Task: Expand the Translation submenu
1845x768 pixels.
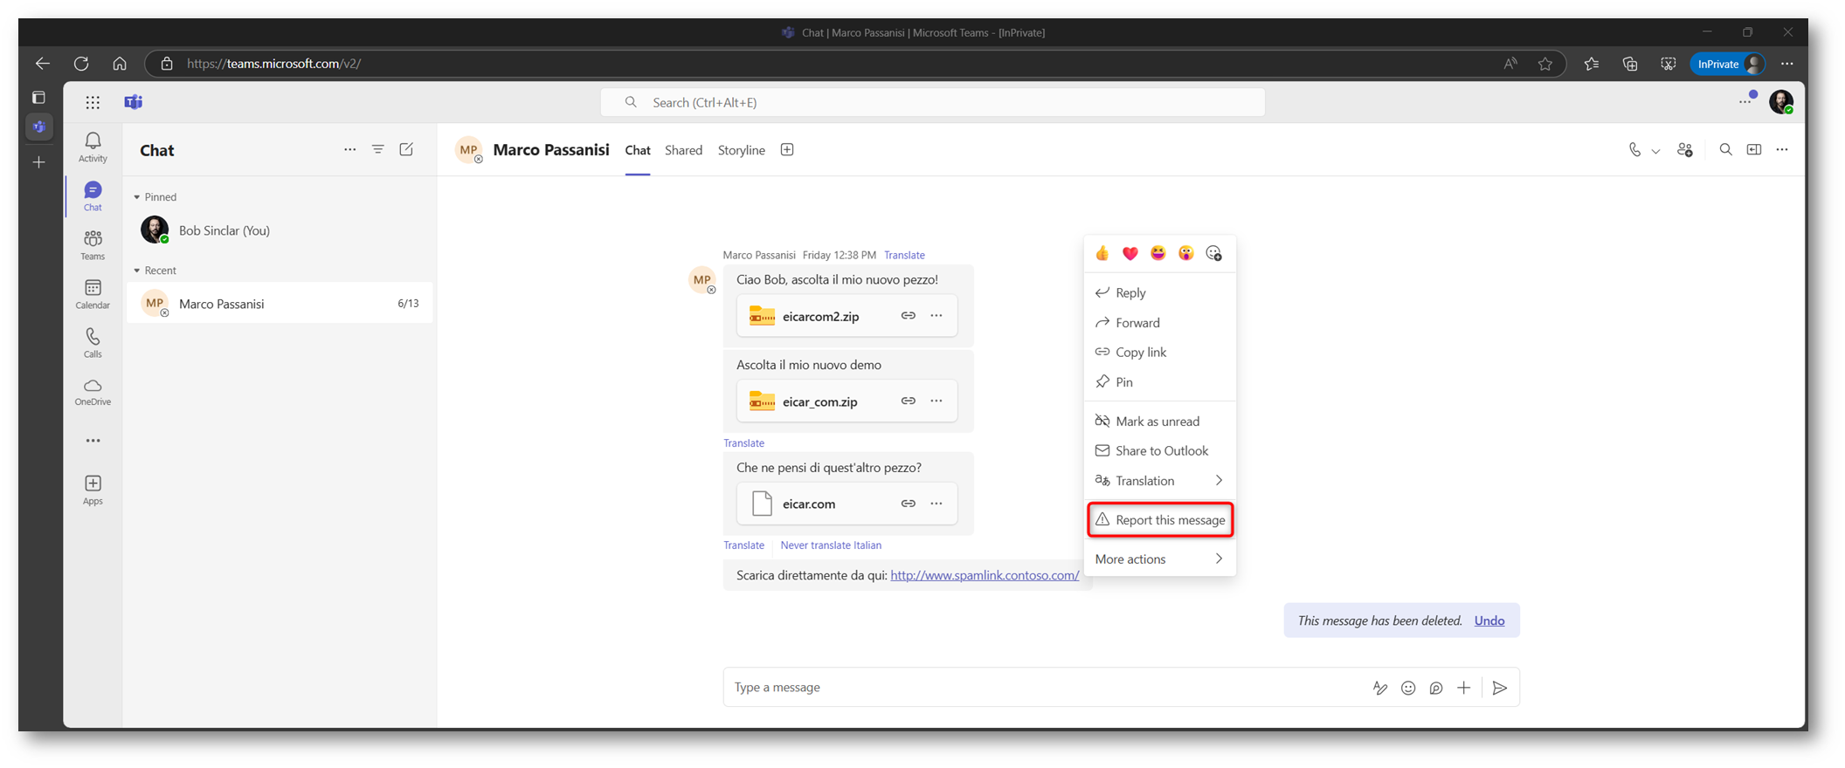Action: pyautogui.click(x=1219, y=480)
